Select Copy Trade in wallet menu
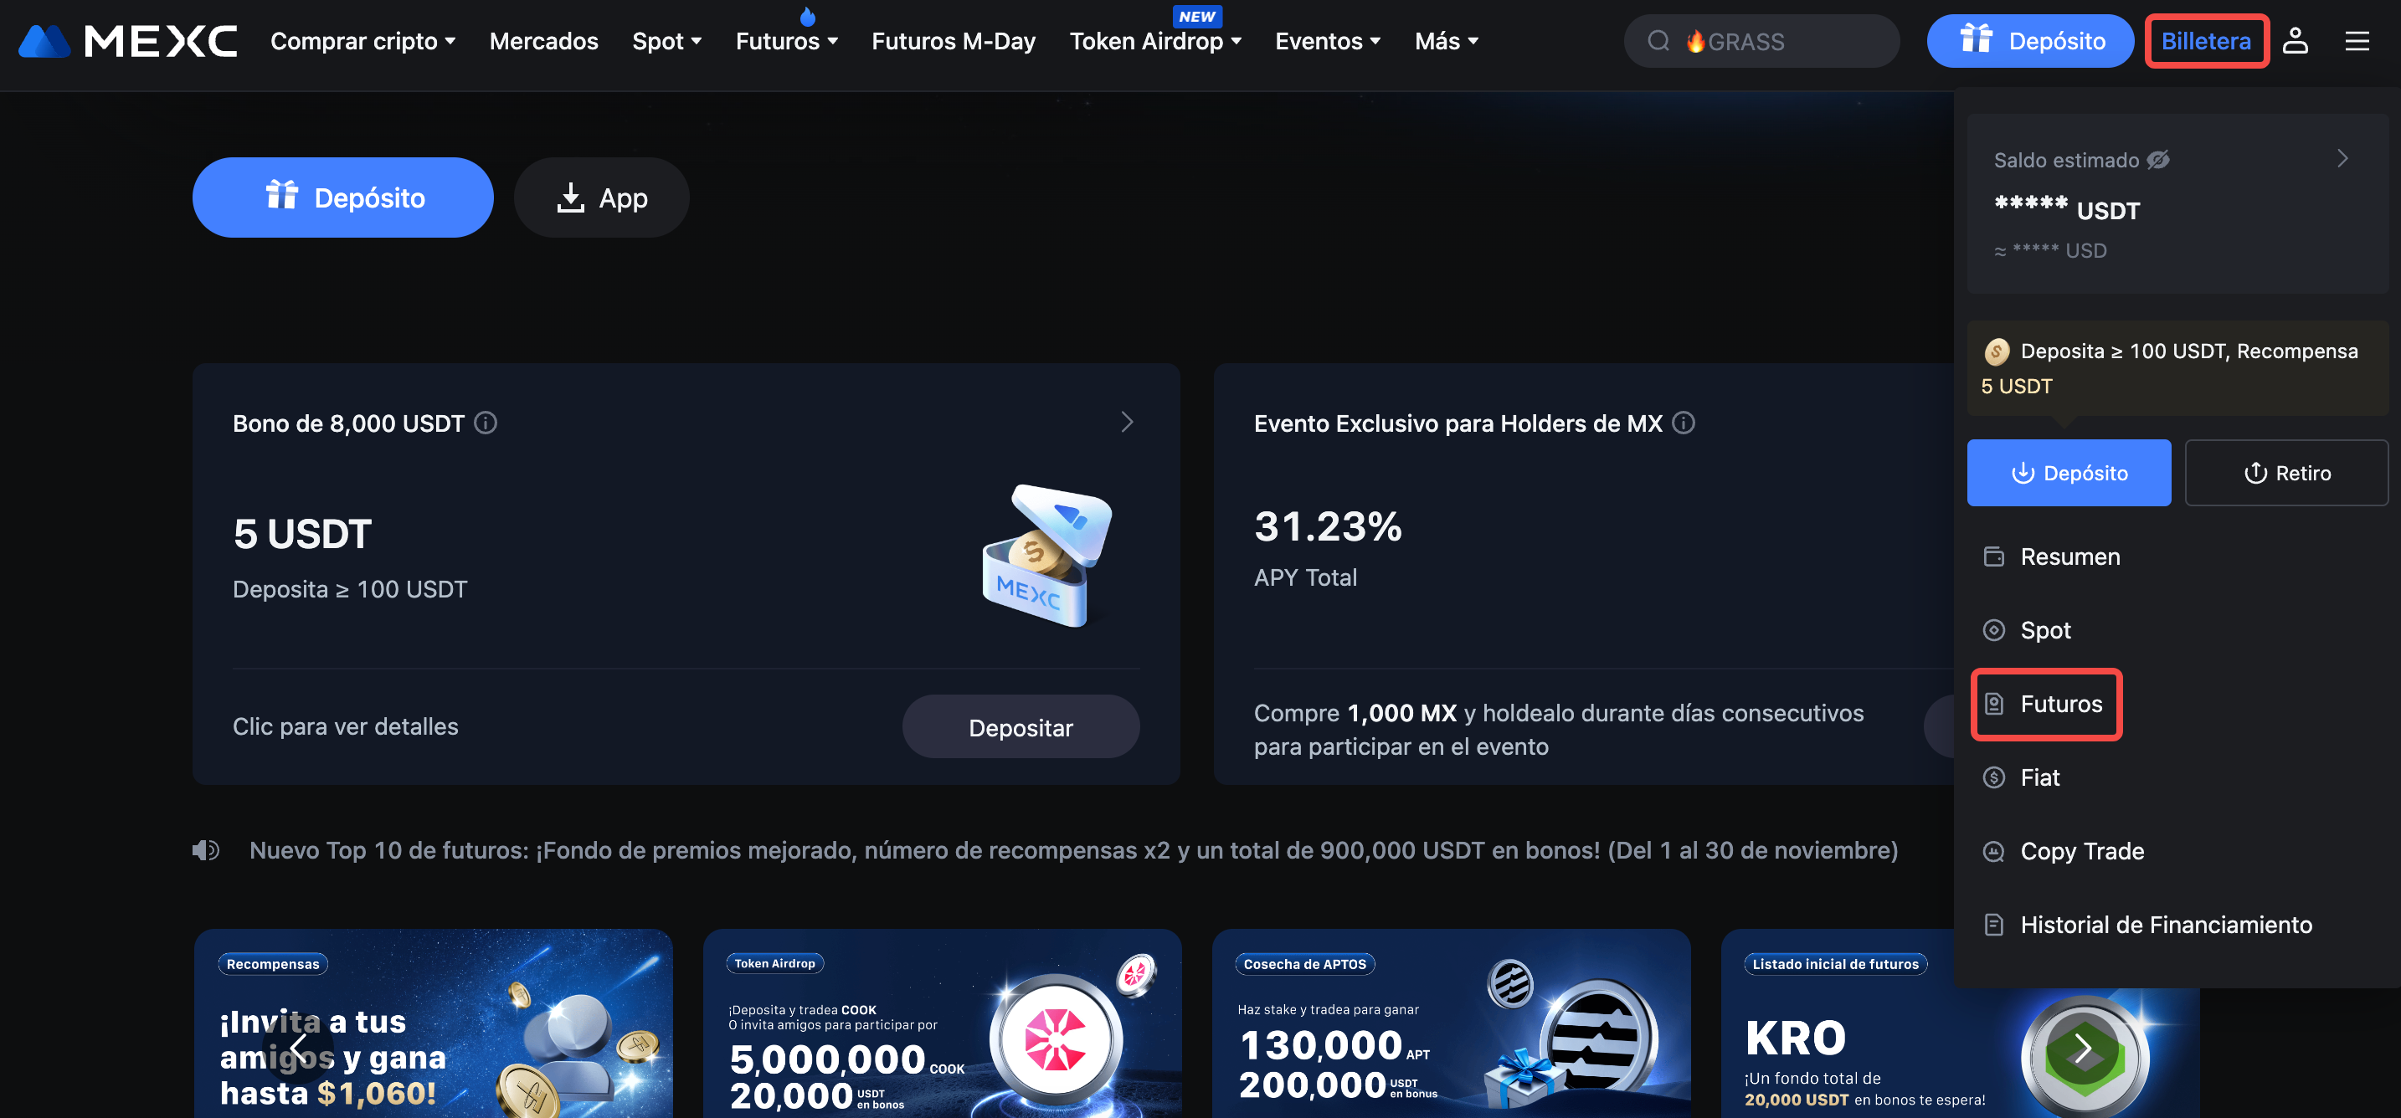Screen dimensions: 2401x1118 pos(2177,850)
